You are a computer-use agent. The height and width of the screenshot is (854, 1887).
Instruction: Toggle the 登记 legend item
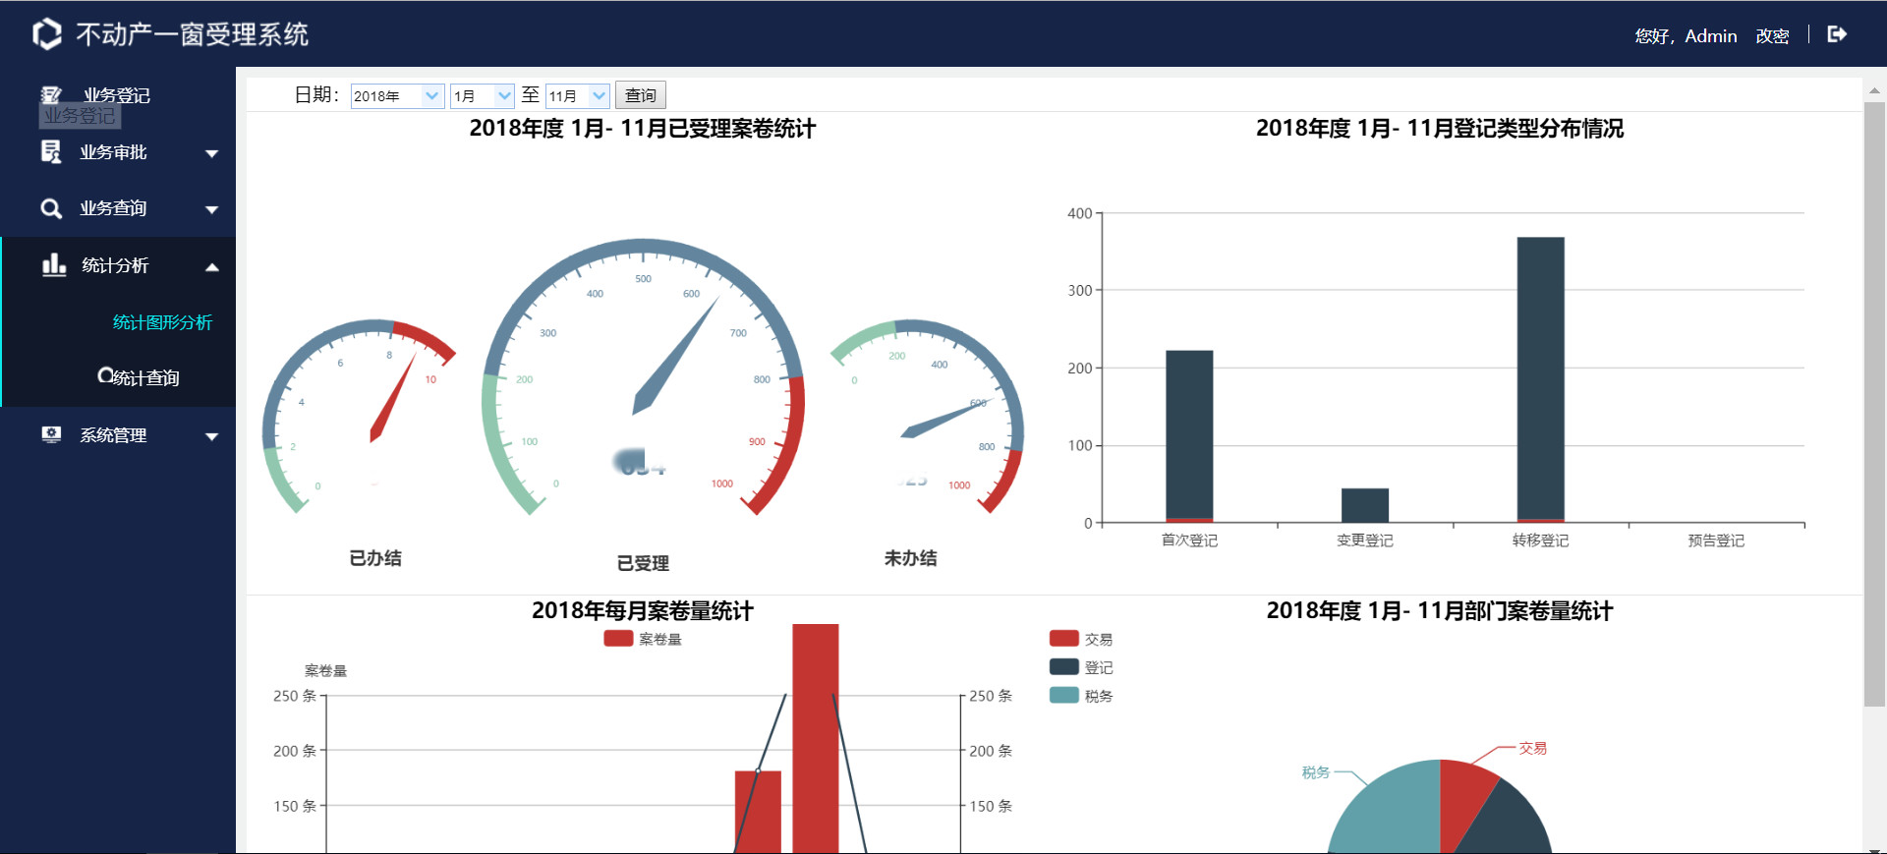(x=1081, y=667)
